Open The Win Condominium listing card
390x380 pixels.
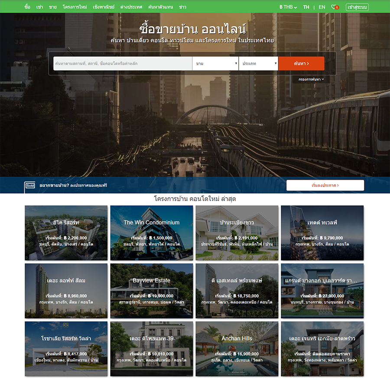(151, 233)
